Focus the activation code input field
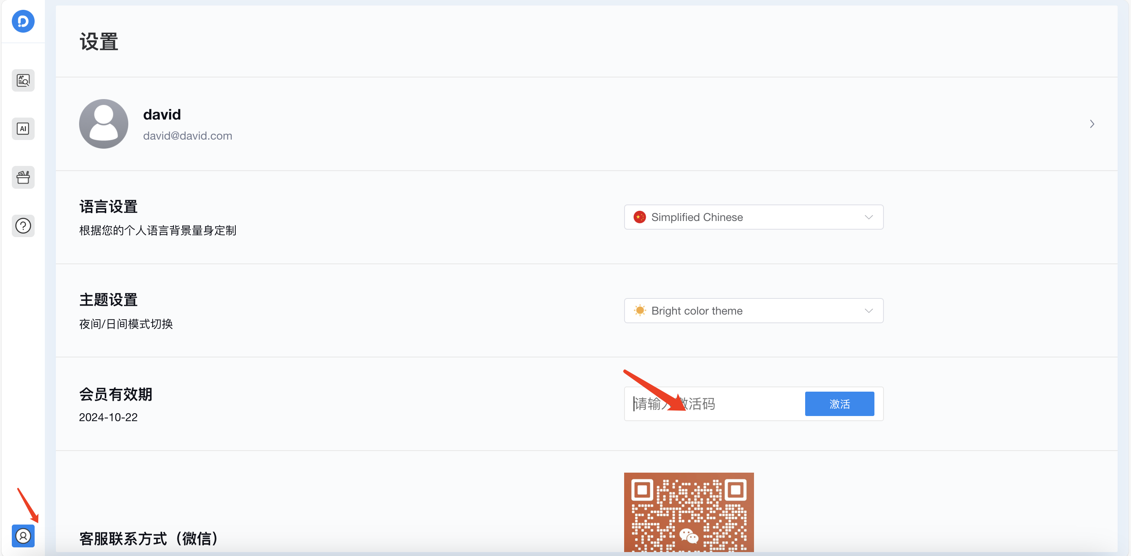This screenshot has width=1131, height=556. pos(747,404)
